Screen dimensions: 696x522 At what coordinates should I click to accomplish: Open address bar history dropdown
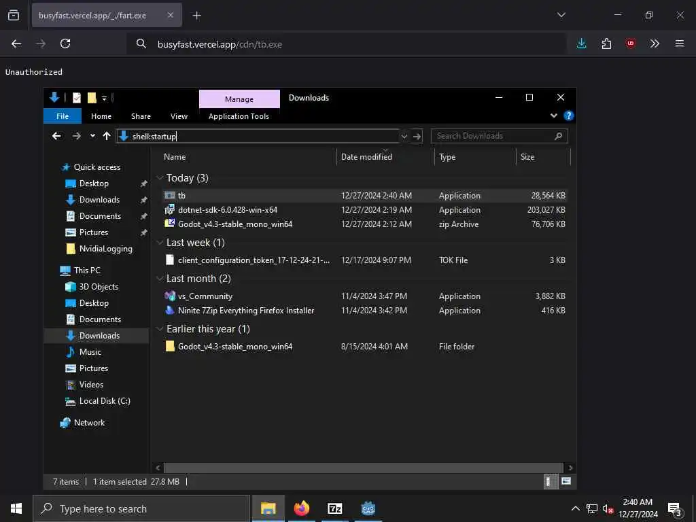pyautogui.click(x=404, y=136)
